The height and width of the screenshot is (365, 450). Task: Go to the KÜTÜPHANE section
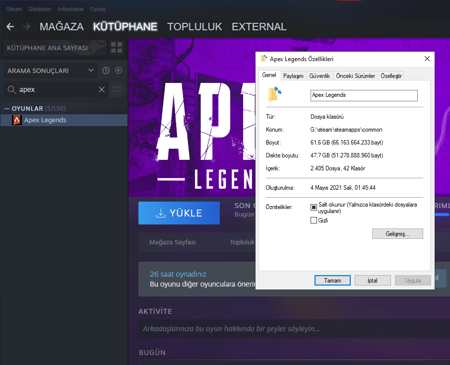click(125, 27)
